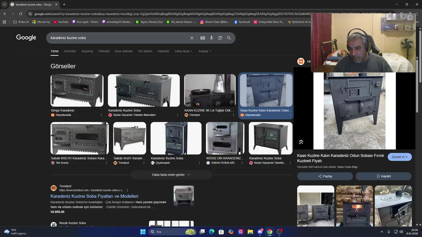Open the YouTube bookmark
This screenshot has width=422, height=237.
pos(60,22)
